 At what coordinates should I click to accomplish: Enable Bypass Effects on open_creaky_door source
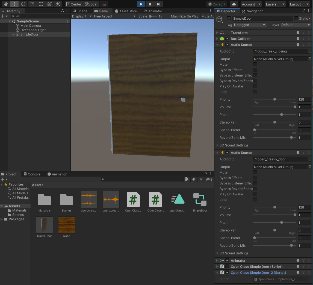(x=255, y=178)
